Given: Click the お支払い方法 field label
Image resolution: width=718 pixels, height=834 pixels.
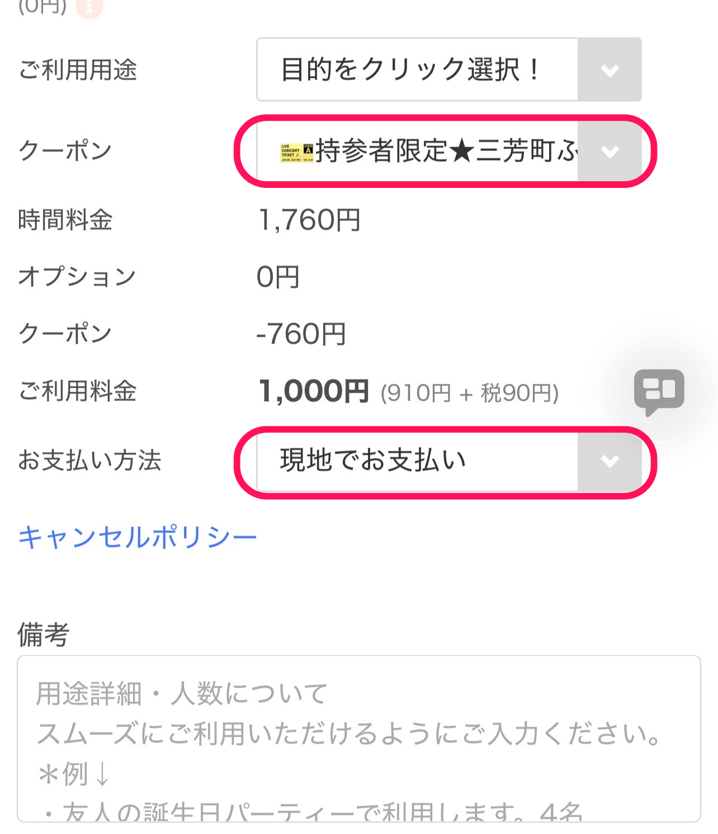Looking at the screenshot, I should pos(89,461).
